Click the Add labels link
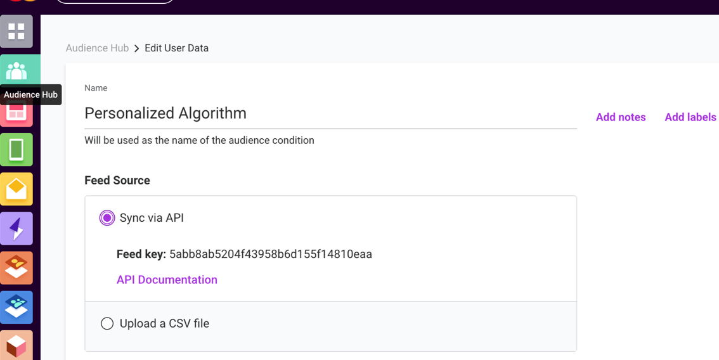Screen dimensions: 719x360 pos(690,117)
